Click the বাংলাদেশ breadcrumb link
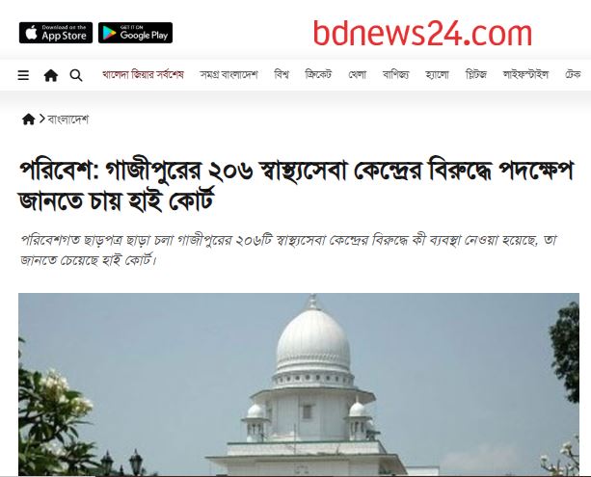Viewport: 591px width, 477px height. pyautogui.click(x=68, y=119)
